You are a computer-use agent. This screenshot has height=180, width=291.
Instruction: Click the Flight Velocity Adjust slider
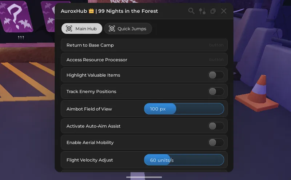tap(184, 160)
